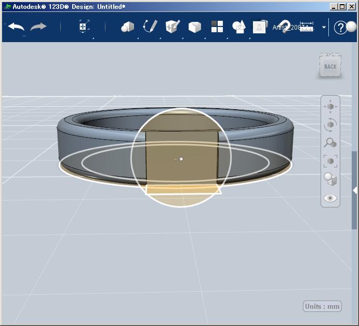This screenshot has width=359, height=326.
Task: Select the Pan navigation tool
Action: click(330, 107)
